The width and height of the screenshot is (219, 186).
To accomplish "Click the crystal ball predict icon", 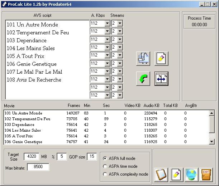I will [x=191, y=175].
